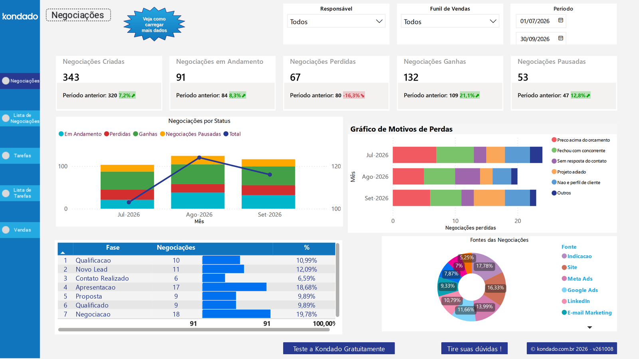Navigate to the Vendas sidebar page
The image size is (639, 359).
tap(20, 230)
